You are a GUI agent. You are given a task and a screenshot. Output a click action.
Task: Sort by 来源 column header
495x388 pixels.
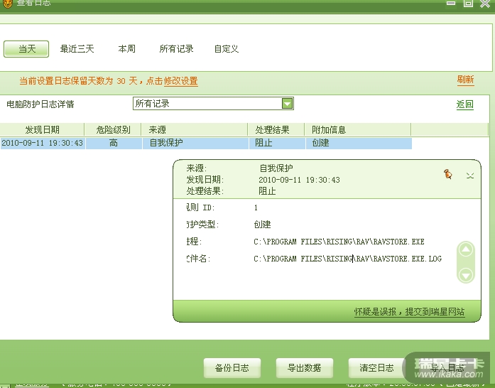coord(195,129)
